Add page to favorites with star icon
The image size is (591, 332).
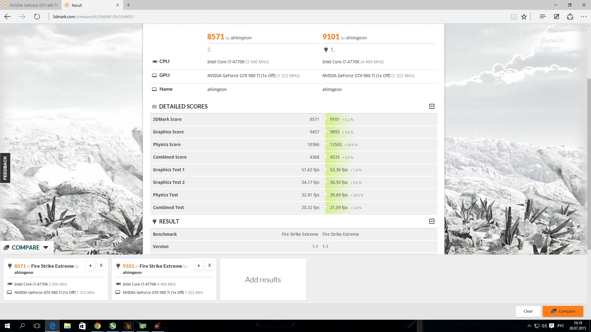coord(524,17)
